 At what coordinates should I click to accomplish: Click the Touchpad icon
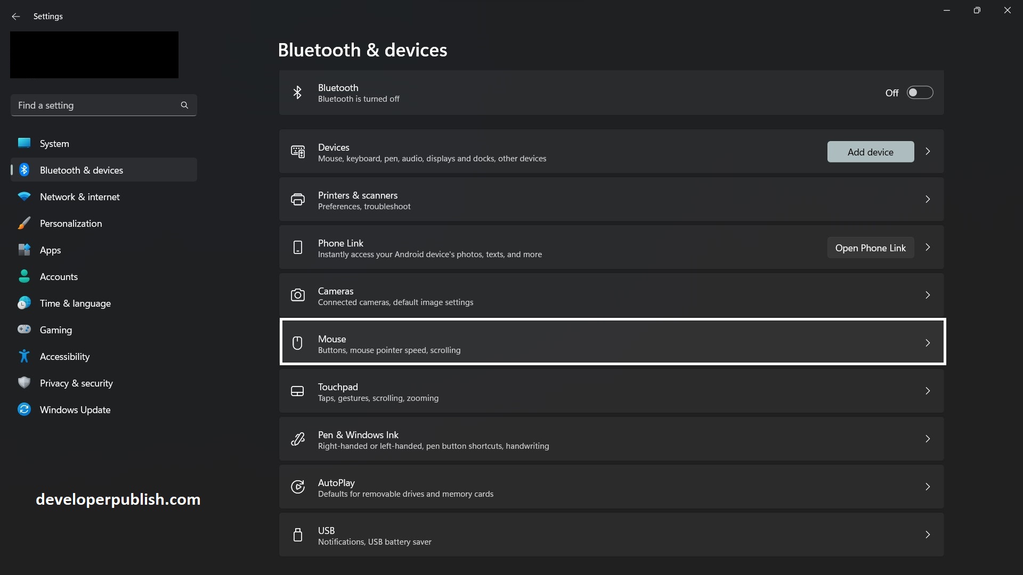click(x=298, y=391)
